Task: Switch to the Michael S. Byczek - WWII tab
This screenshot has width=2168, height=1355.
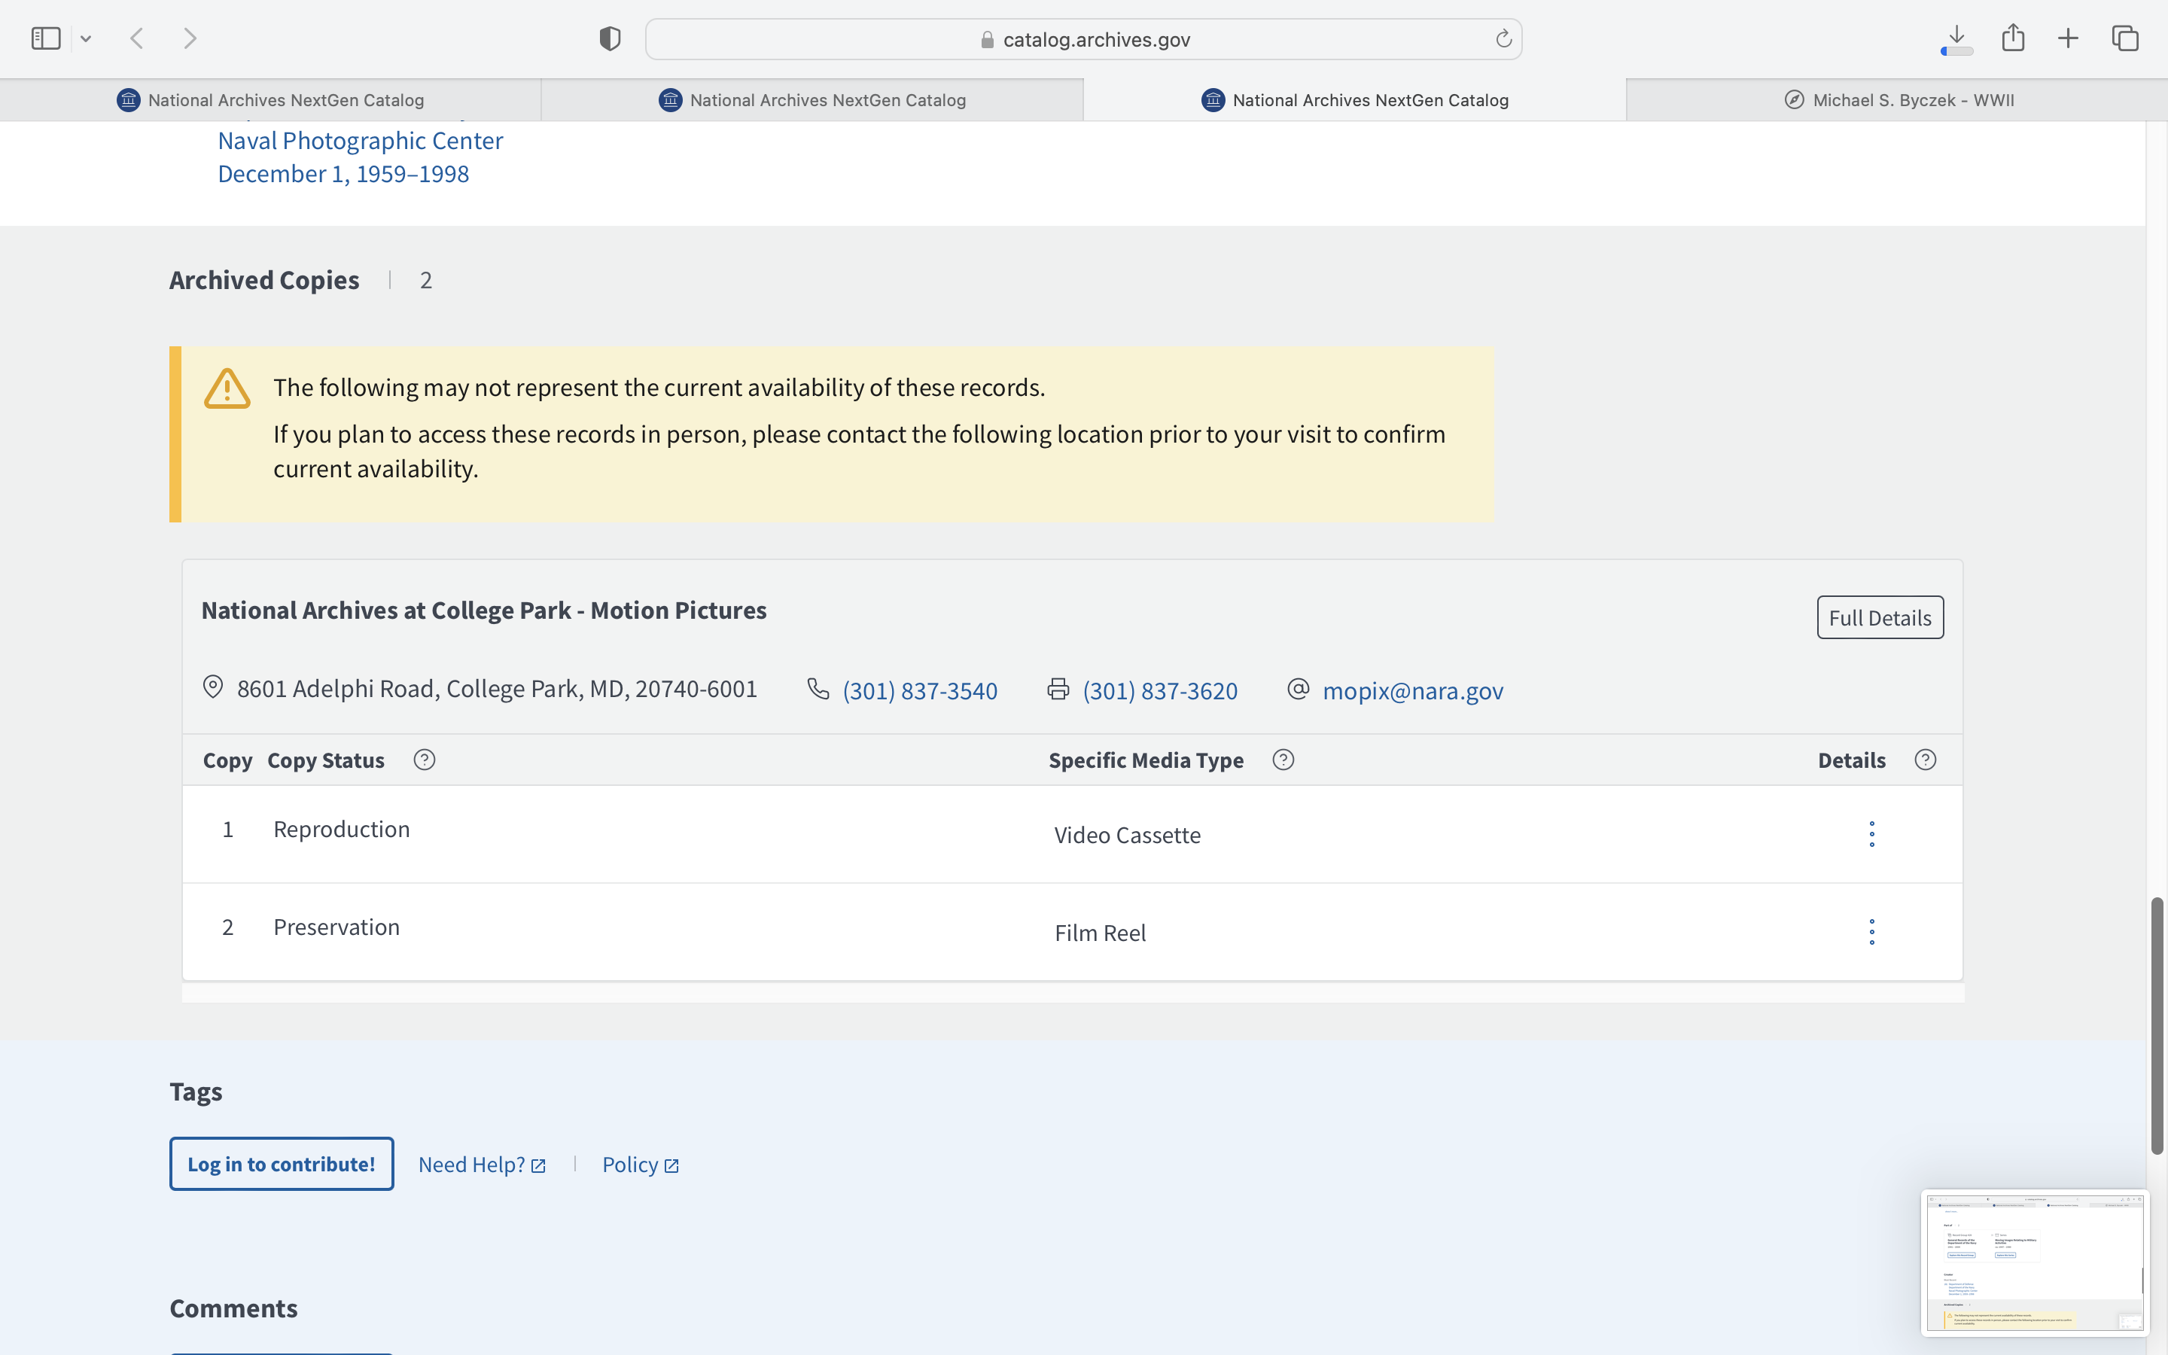Action: (1898, 100)
